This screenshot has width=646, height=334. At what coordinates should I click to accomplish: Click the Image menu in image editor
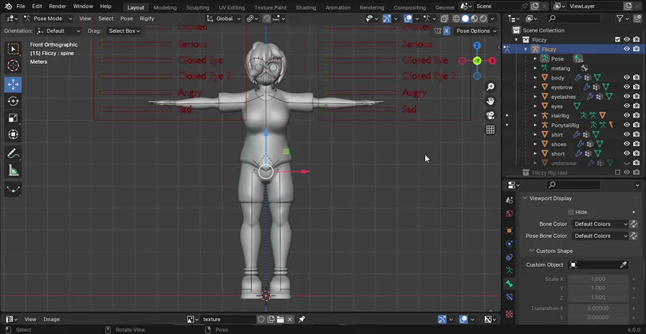52,319
